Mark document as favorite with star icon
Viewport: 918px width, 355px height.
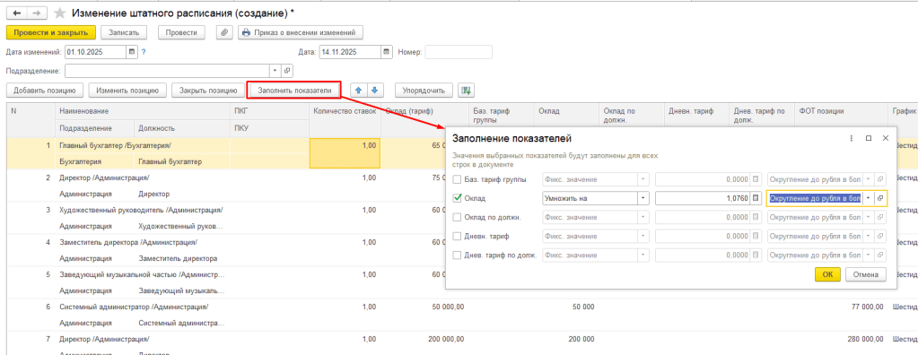pos(59,13)
